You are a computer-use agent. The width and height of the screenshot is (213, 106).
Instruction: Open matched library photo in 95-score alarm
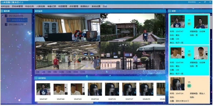201,22
